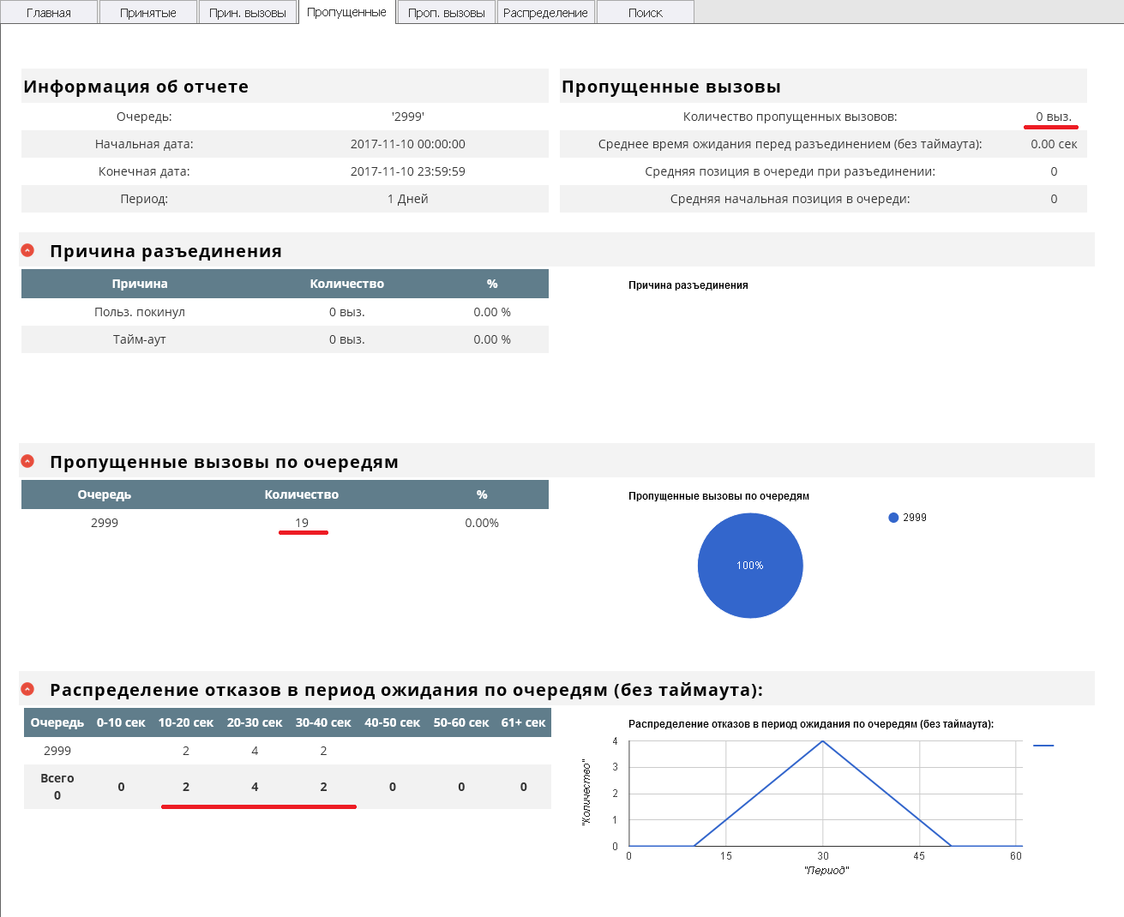This screenshot has width=1124, height=917.
Task: Click the 10-20 сек column header
Action: 186,722
